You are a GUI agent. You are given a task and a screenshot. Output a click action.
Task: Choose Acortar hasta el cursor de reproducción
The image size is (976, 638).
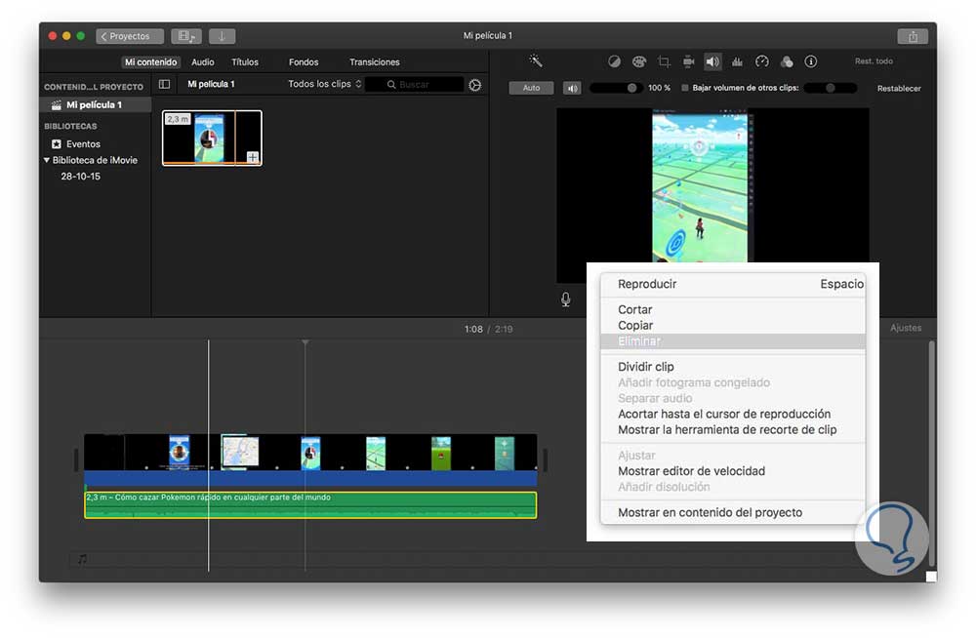[733, 414]
